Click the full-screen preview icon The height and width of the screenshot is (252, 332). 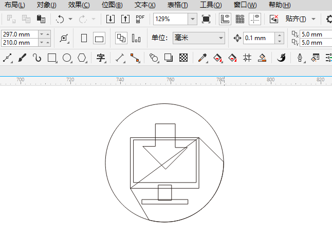[206, 19]
